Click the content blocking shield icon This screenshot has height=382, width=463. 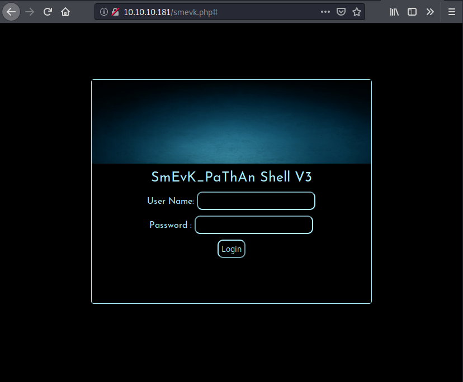341,11
